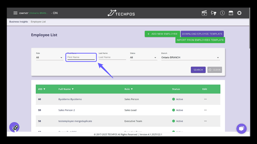Select employee name Sales Person 2
This screenshot has width=257, height=144.
pyautogui.click(x=66, y=110)
